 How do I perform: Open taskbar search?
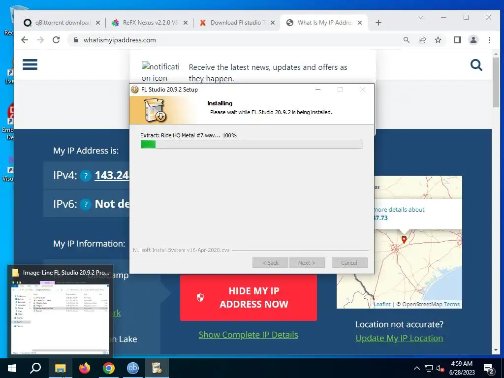tap(35, 368)
